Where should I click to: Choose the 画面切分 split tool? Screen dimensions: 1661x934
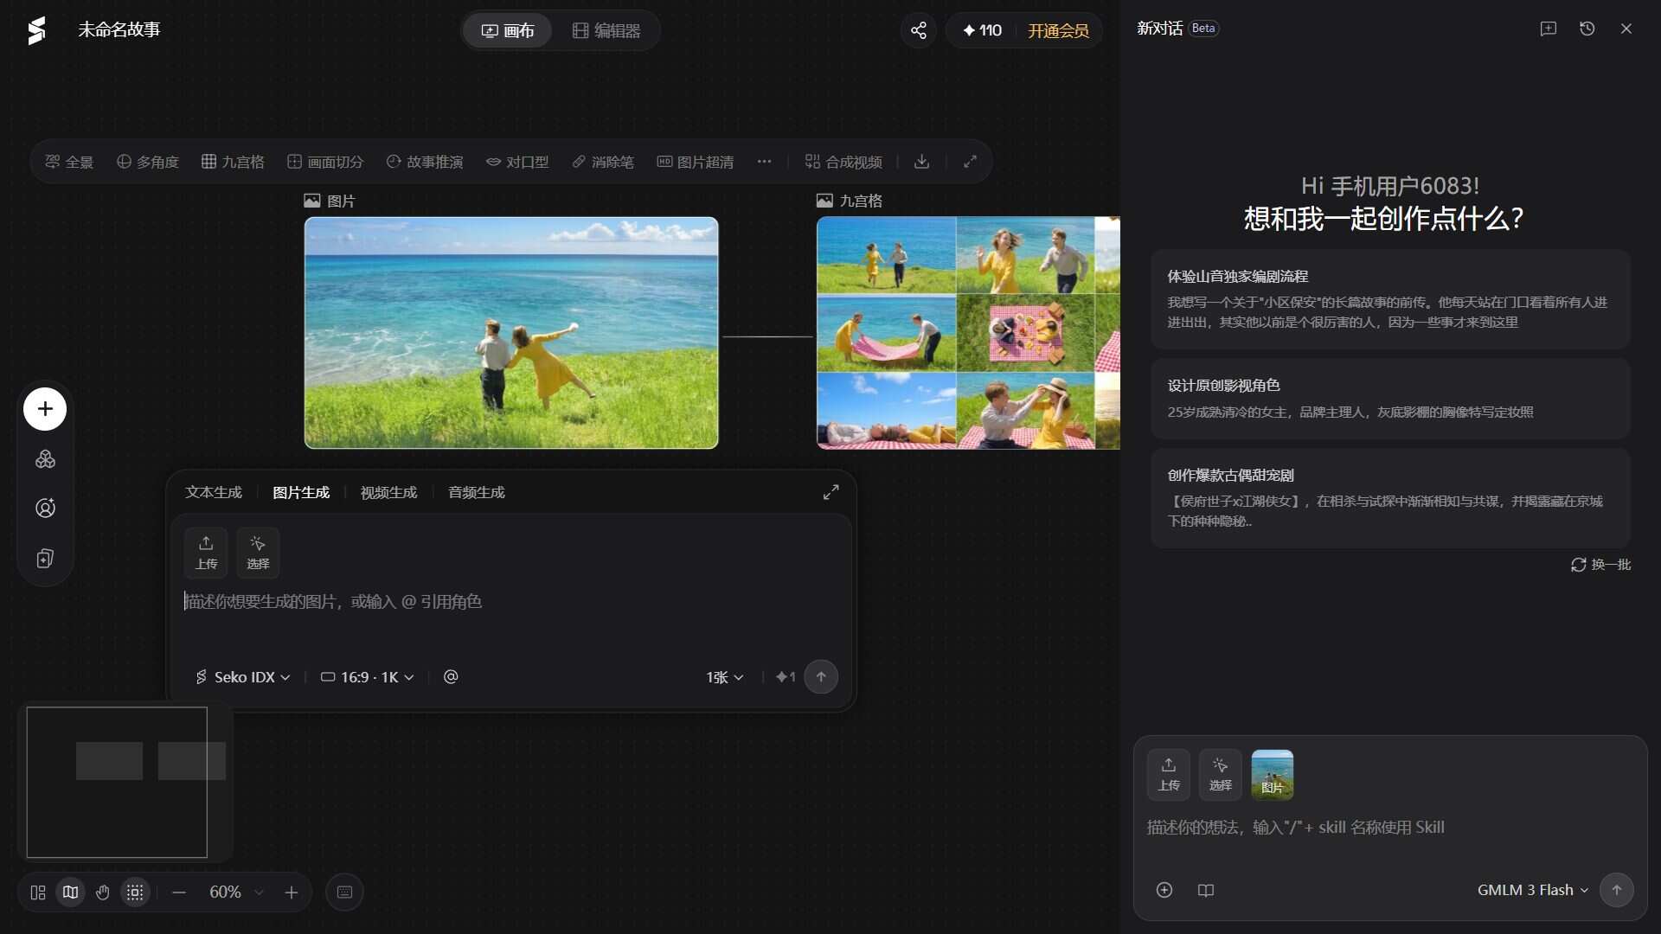325,162
